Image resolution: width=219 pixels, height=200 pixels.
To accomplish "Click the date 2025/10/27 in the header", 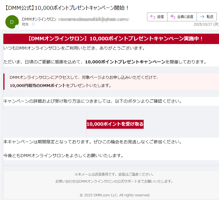I will 203,24.
